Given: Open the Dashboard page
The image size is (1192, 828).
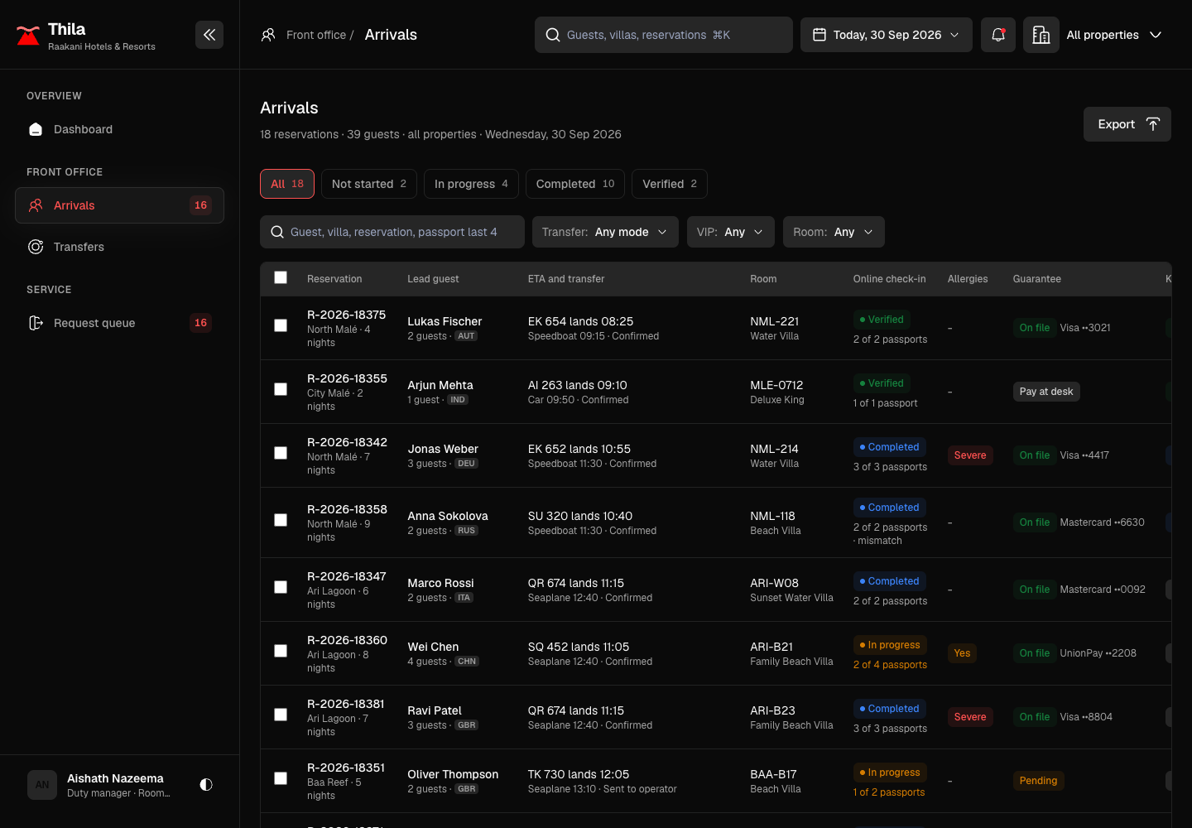Looking at the screenshot, I should coord(119,129).
